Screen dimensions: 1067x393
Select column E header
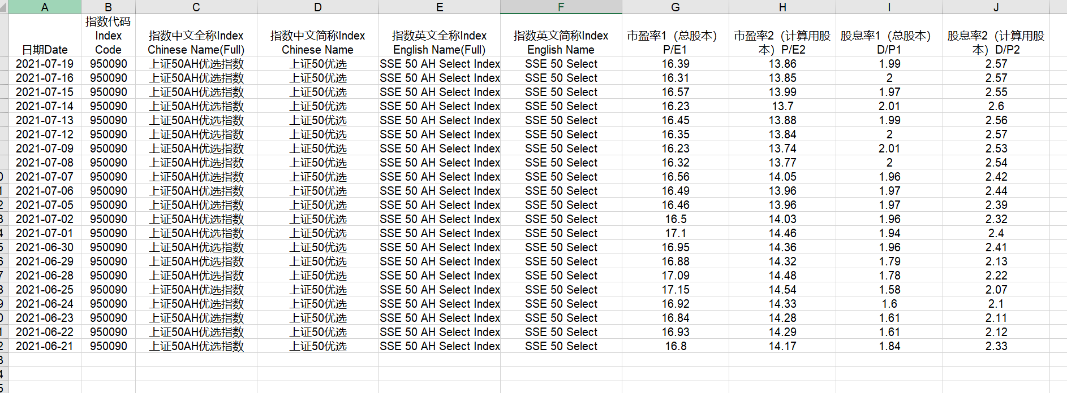click(440, 7)
